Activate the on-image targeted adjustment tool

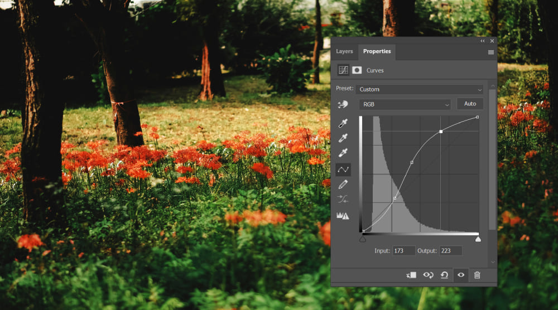(343, 104)
